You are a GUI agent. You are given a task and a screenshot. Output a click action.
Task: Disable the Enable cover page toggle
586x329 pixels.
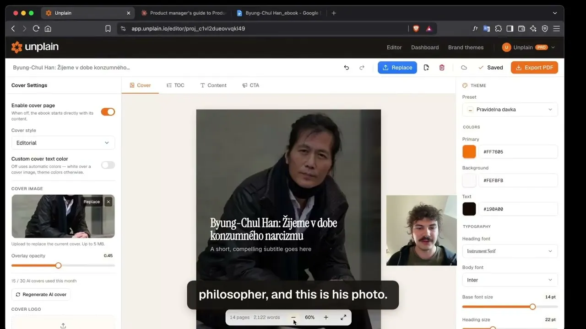click(108, 112)
